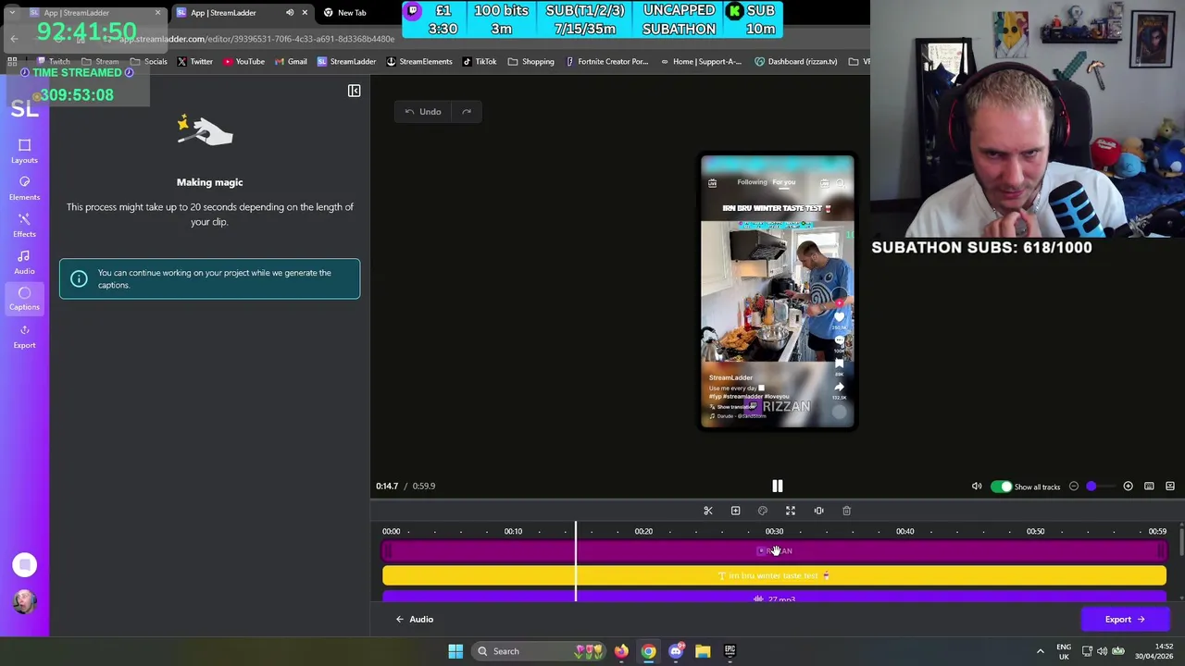Viewport: 1185px width, 666px height.
Task: Open the Effects sidebar section
Action: coord(24,225)
